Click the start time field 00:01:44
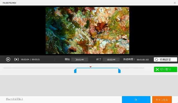178x103 pixels. coord(80,59)
